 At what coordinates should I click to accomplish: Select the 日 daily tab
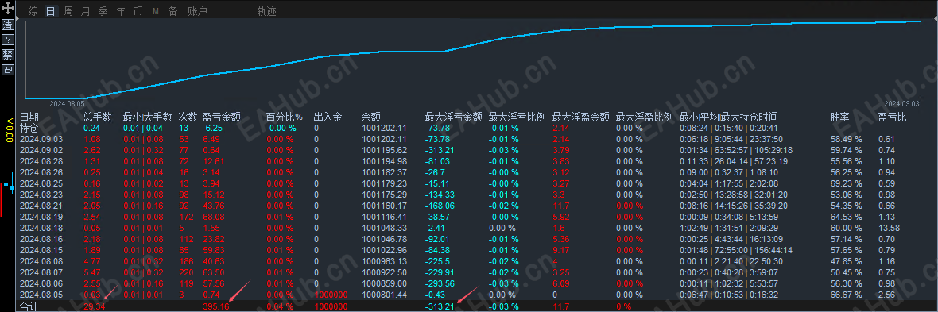(x=50, y=11)
